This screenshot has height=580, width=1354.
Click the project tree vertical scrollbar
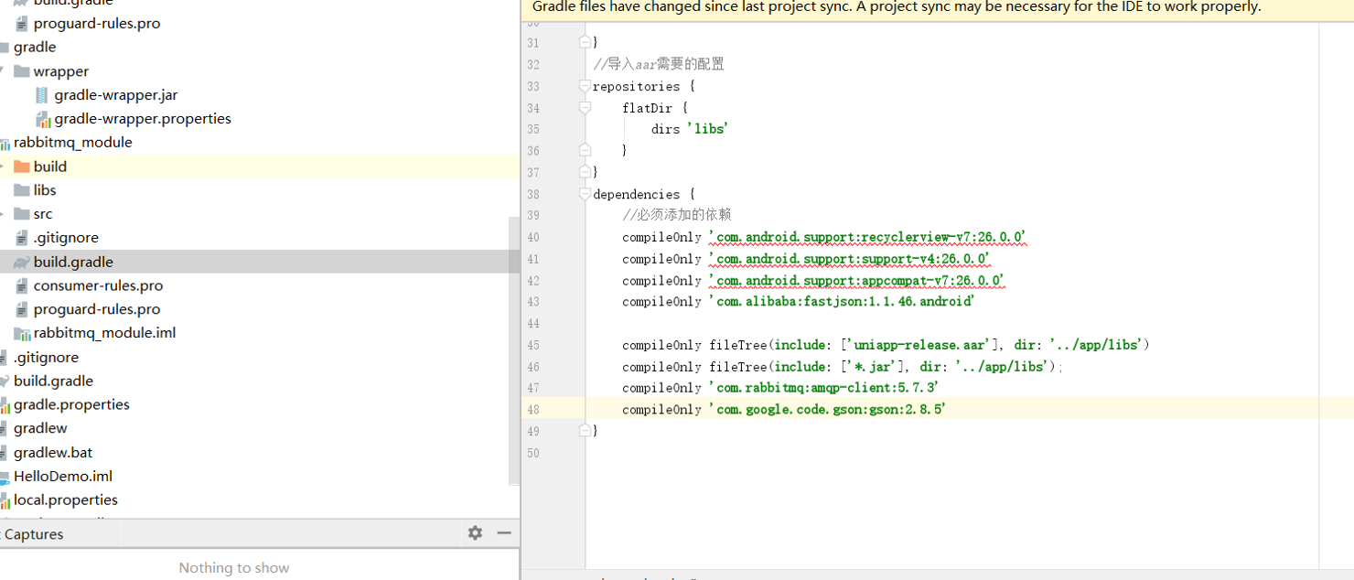[x=514, y=352]
